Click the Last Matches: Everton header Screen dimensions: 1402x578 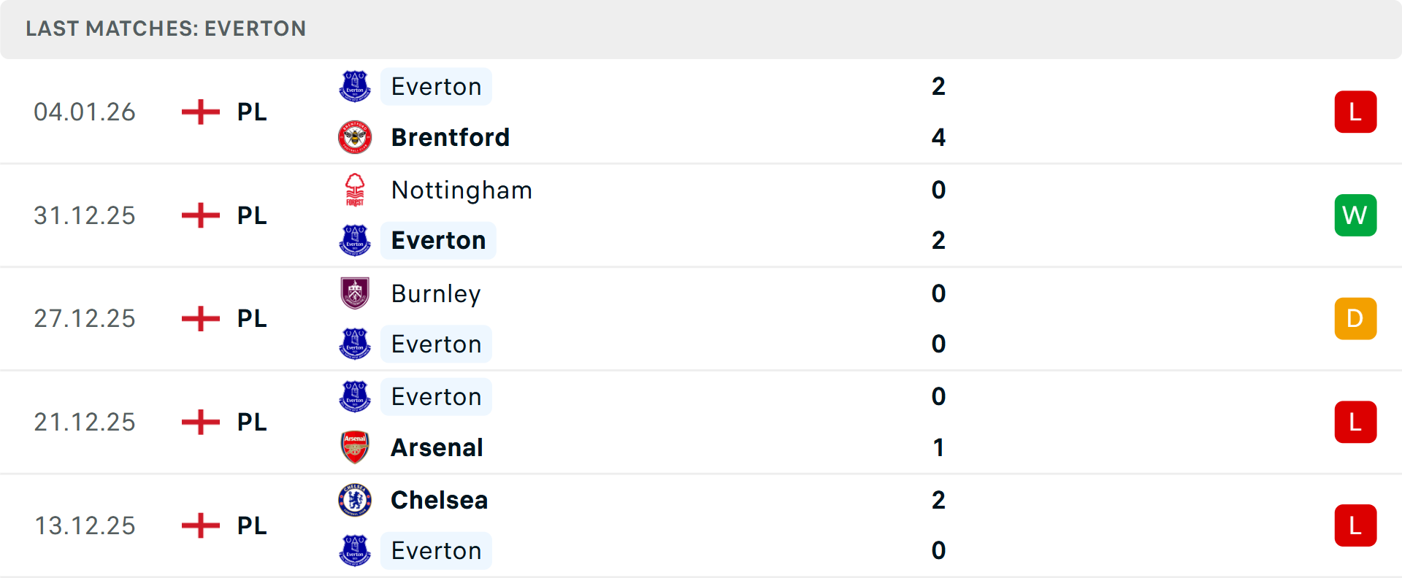[166, 28]
